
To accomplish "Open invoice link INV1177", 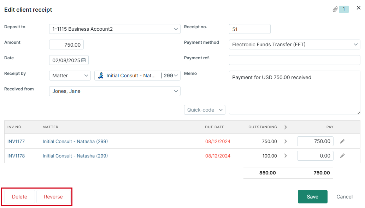I will point(16,141).
